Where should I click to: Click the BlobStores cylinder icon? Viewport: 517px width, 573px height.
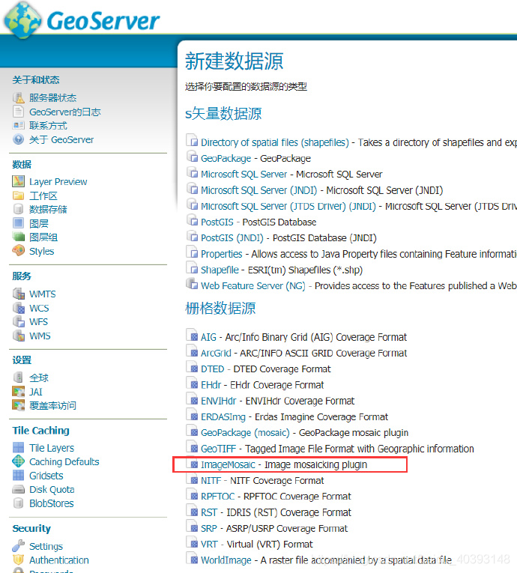18,503
